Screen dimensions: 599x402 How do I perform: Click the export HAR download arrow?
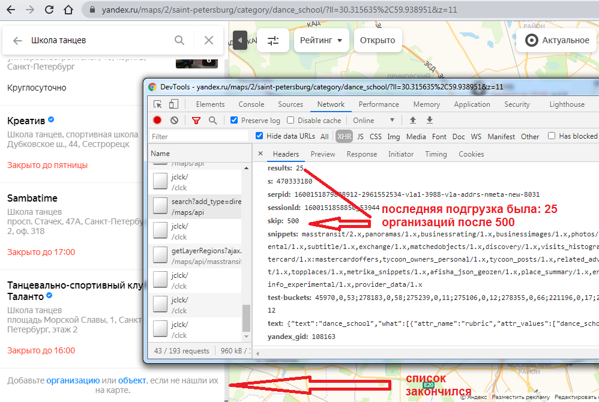(430, 121)
